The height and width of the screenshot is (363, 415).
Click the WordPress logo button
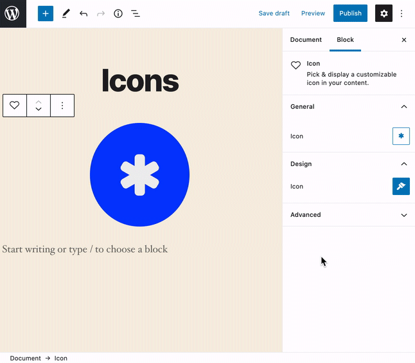click(x=13, y=14)
